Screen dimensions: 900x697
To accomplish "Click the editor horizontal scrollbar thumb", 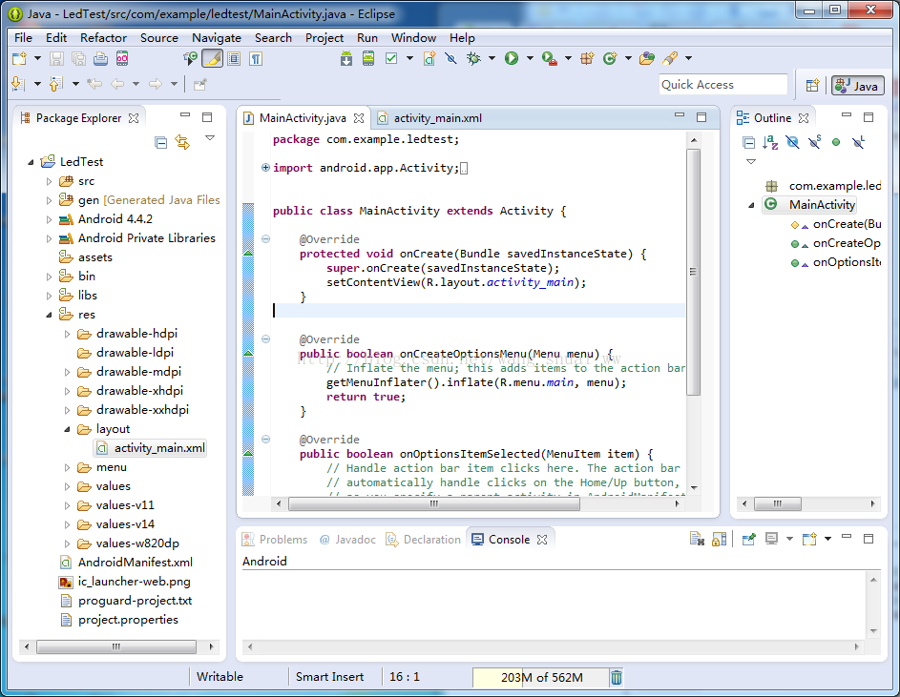I will 434,503.
